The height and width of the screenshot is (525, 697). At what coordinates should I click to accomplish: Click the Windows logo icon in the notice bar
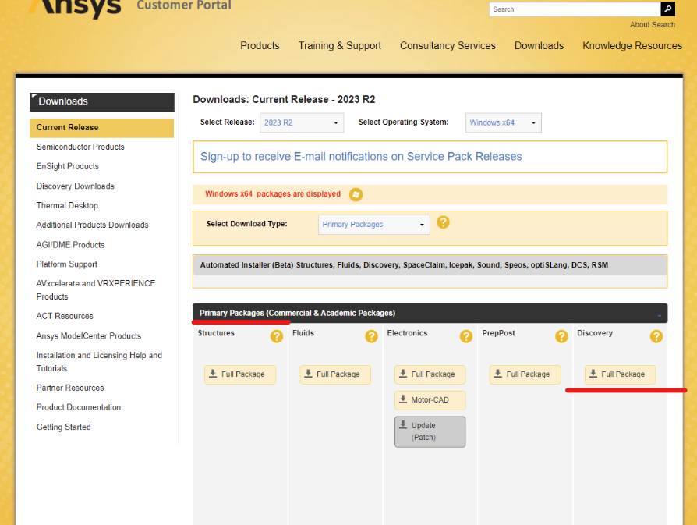coord(356,194)
